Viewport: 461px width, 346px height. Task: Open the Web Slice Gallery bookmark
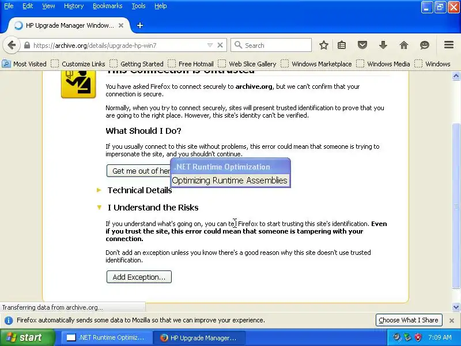247,64
